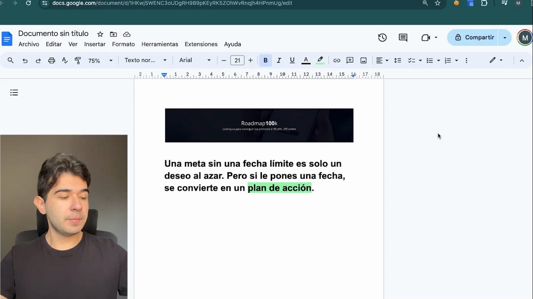Open the paragraph style dropdown
Image resolution: width=533 pixels, height=299 pixels.
click(145, 61)
